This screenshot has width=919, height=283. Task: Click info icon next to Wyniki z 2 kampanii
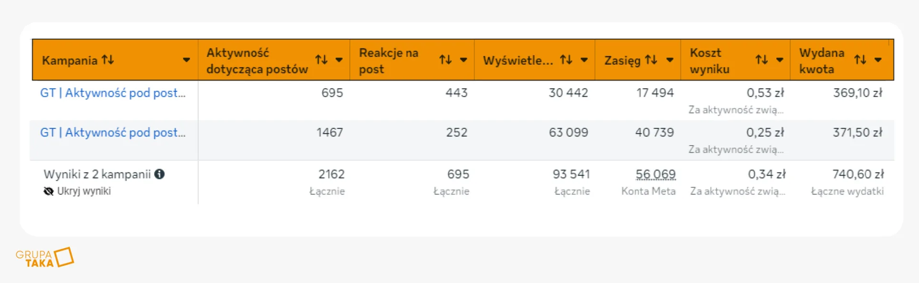pyautogui.click(x=160, y=174)
